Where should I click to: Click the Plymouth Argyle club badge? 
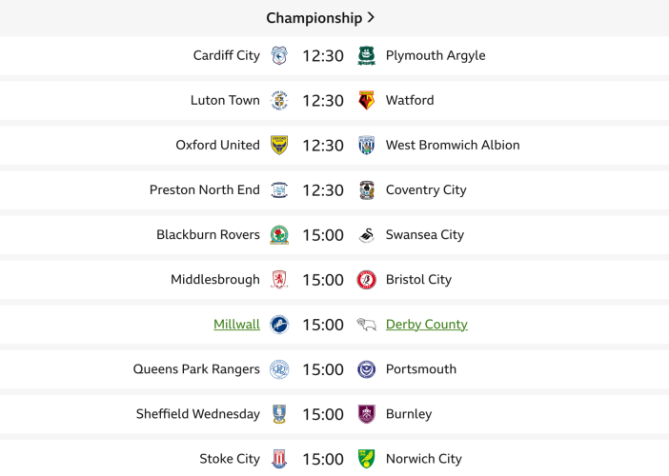click(x=366, y=55)
